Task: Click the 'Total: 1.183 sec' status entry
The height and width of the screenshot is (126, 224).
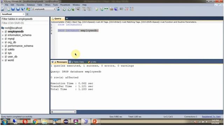Action: tap(135, 117)
